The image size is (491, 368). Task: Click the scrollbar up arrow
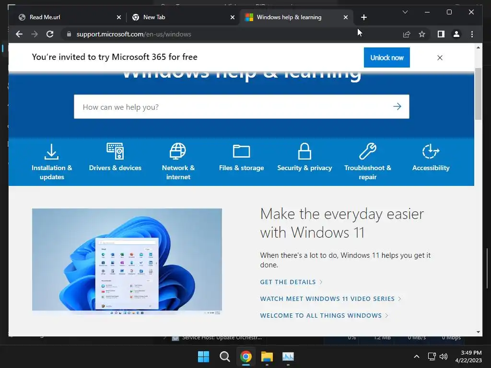[478, 47]
